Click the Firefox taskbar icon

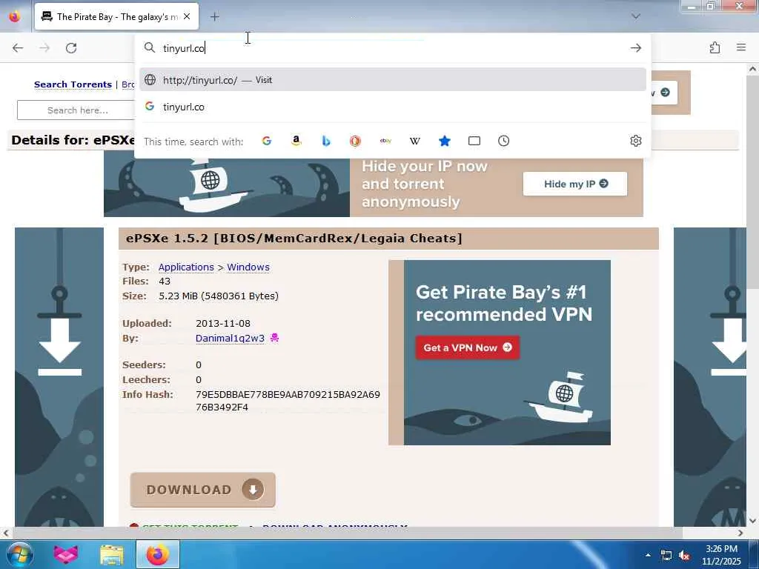(158, 554)
